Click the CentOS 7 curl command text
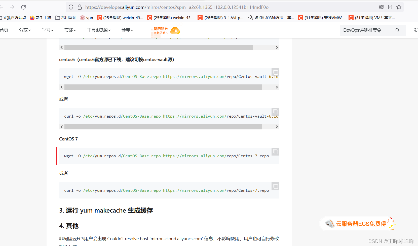Image resolution: width=418 pixels, height=246 pixels. 166,190
